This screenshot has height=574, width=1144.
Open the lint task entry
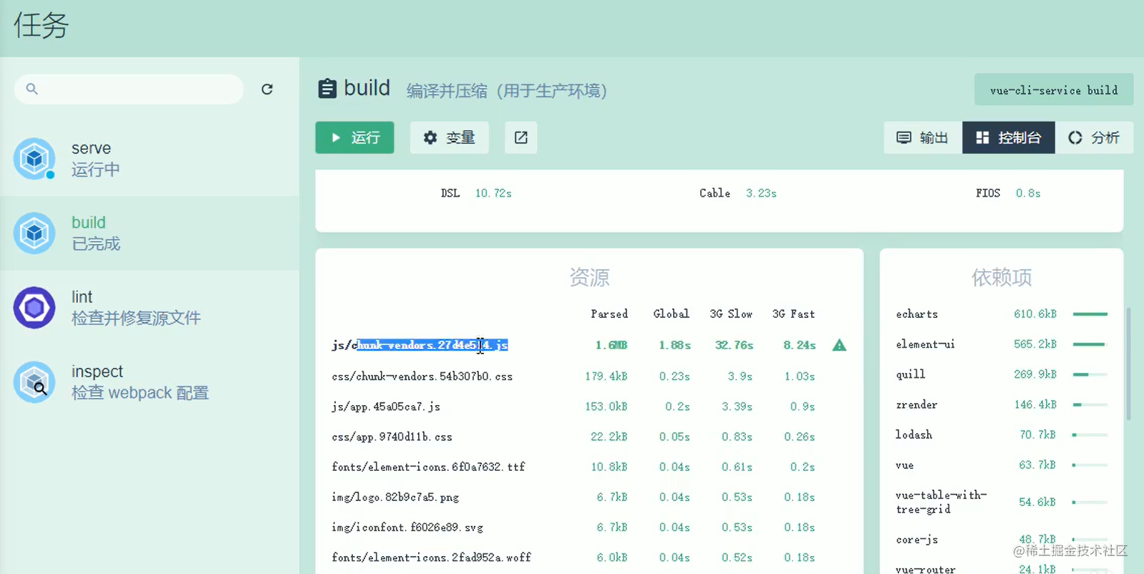pos(150,308)
